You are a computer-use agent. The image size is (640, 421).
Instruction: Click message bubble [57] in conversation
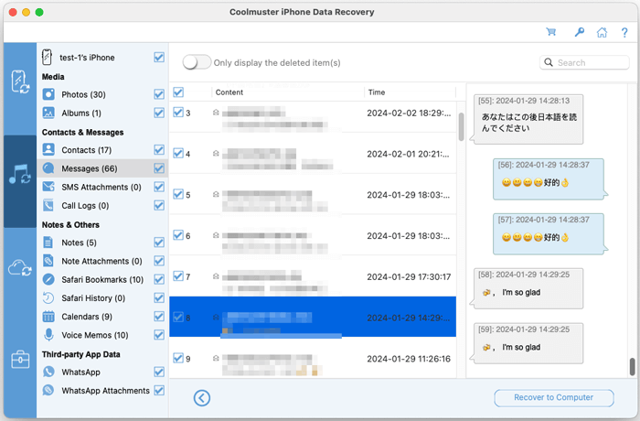click(549, 233)
